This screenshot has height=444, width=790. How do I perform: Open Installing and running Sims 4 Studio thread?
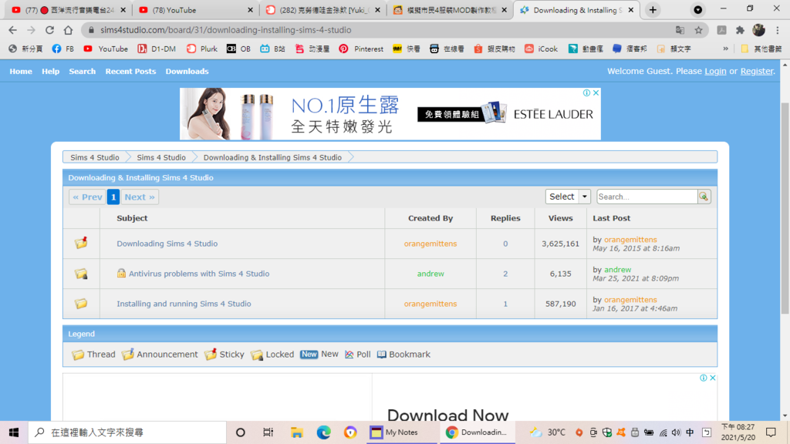184,304
